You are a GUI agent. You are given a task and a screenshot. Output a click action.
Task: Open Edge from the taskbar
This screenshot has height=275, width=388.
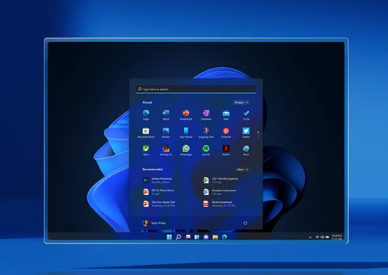pos(225,237)
